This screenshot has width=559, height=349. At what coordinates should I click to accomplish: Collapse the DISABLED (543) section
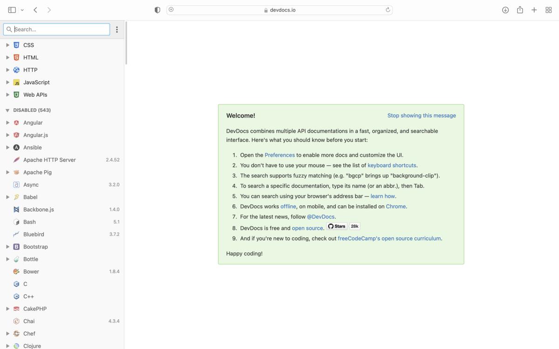coord(7,110)
